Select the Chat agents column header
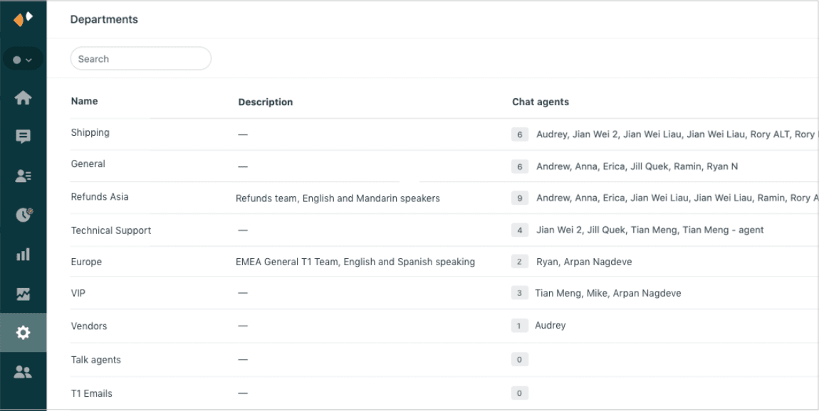Viewport: 819px width, 411px height. pos(540,101)
